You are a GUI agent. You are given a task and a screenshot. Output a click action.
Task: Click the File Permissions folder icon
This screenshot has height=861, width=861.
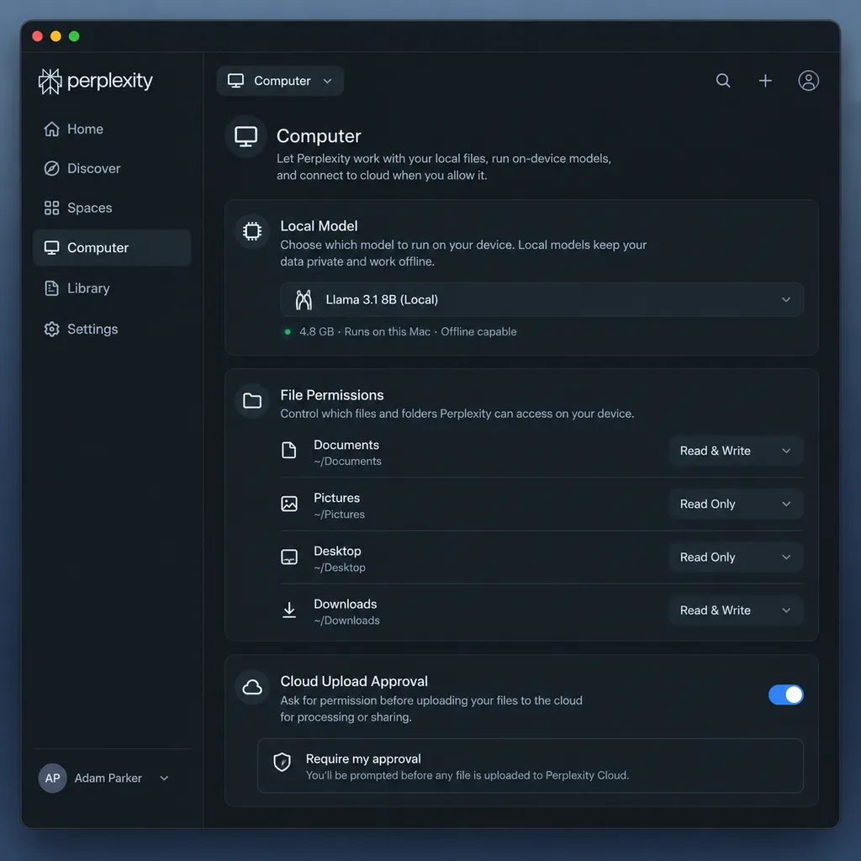pyautogui.click(x=252, y=400)
